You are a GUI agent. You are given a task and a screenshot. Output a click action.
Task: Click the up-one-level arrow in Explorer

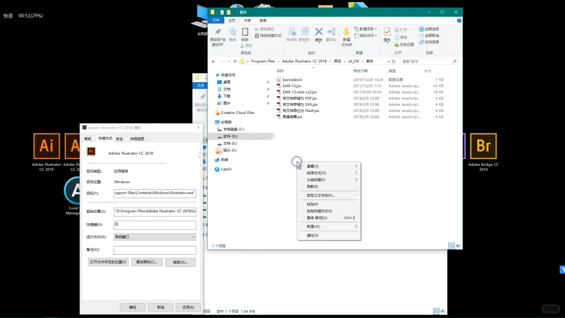tap(235, 61)
